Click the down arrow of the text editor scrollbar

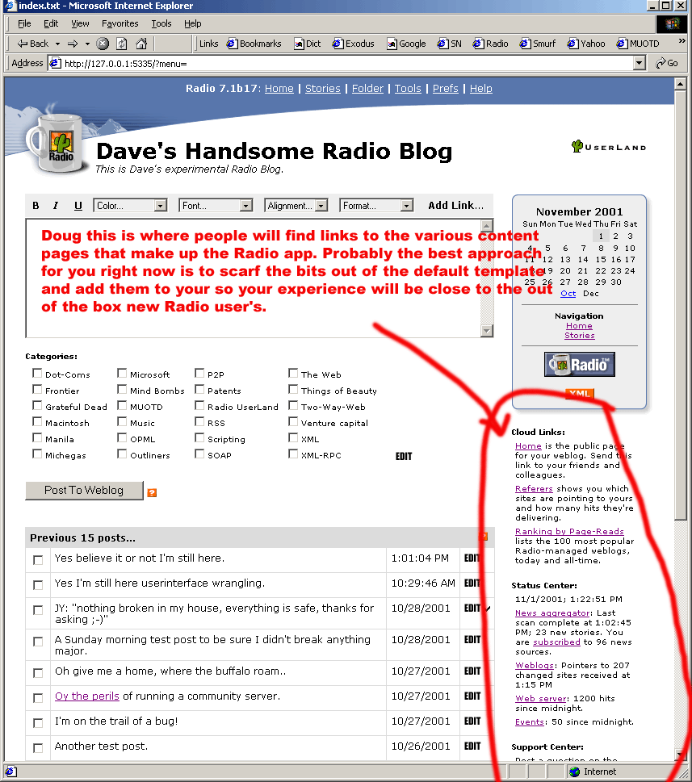(486, 331)
